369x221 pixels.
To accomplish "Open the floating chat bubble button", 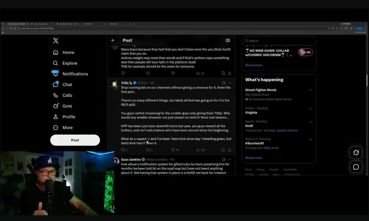I will (x=356, y=167).
